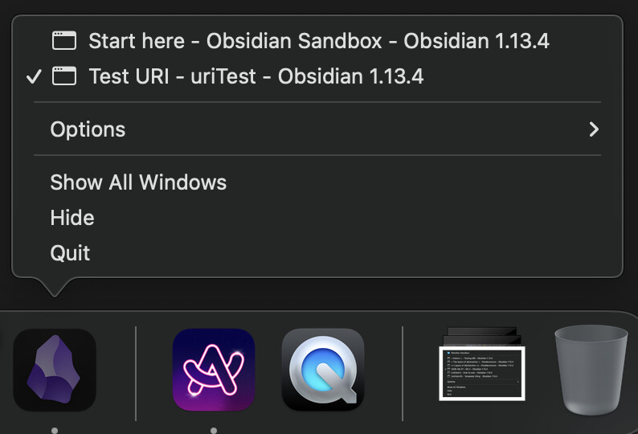Expand the Options submenu arrow
This screenshot has height=434, width=638.
594,129
